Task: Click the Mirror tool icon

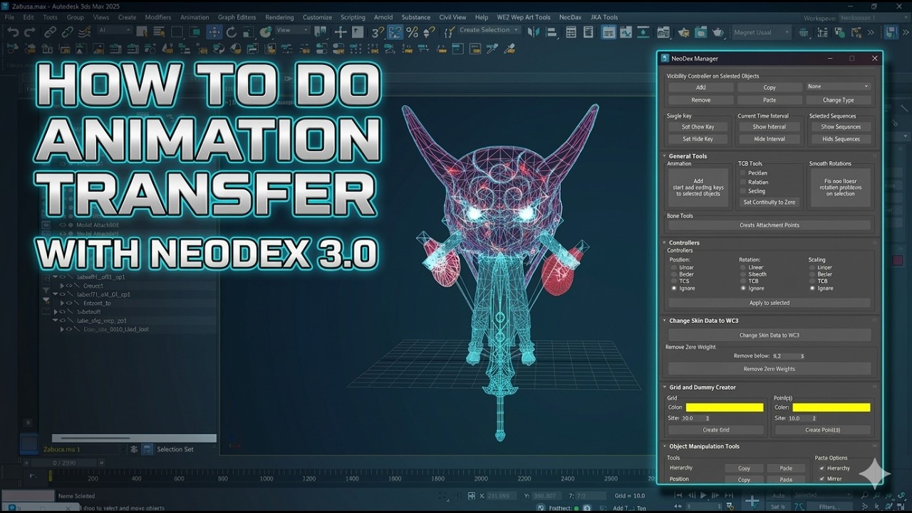Action: coord(533,32)
